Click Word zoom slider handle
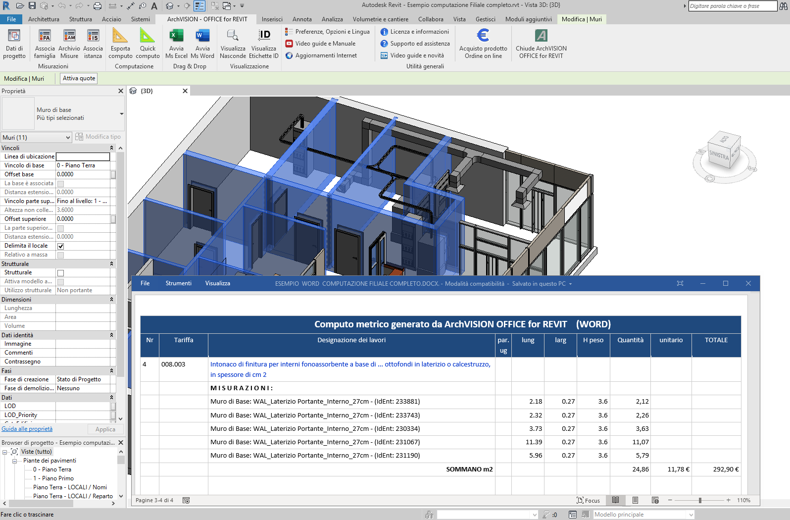Image resolution: width=790 pixels, height=520 pixels. point(700,500)
